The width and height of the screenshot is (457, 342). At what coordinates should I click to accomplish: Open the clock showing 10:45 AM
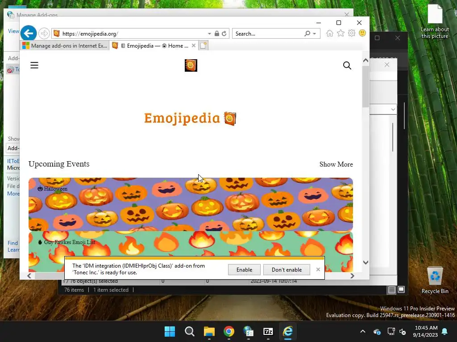[425, 331]
